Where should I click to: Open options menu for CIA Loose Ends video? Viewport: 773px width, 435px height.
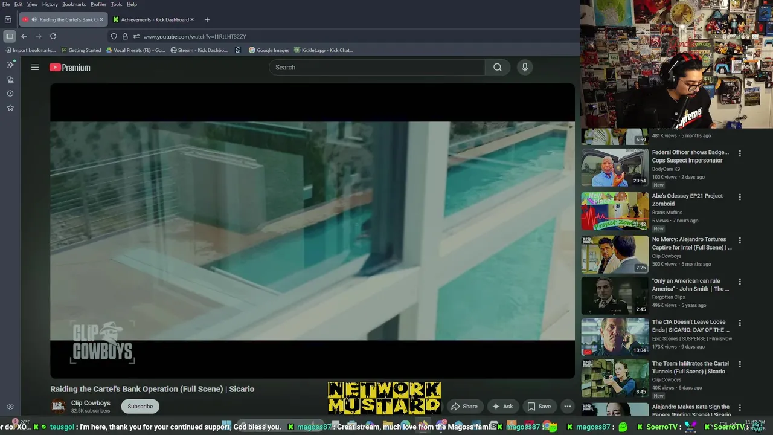740,323
